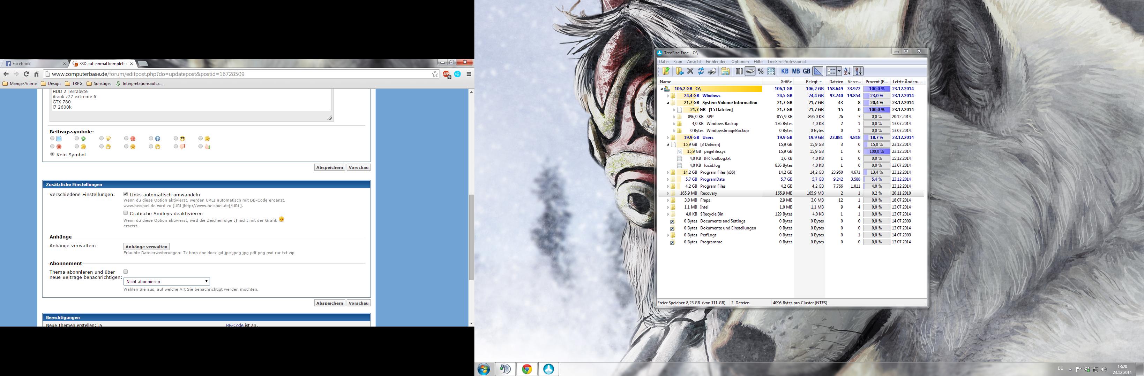Expand the Program Files (x86) folder
This screenshot has width=1144, height=376.
point(668,172)
